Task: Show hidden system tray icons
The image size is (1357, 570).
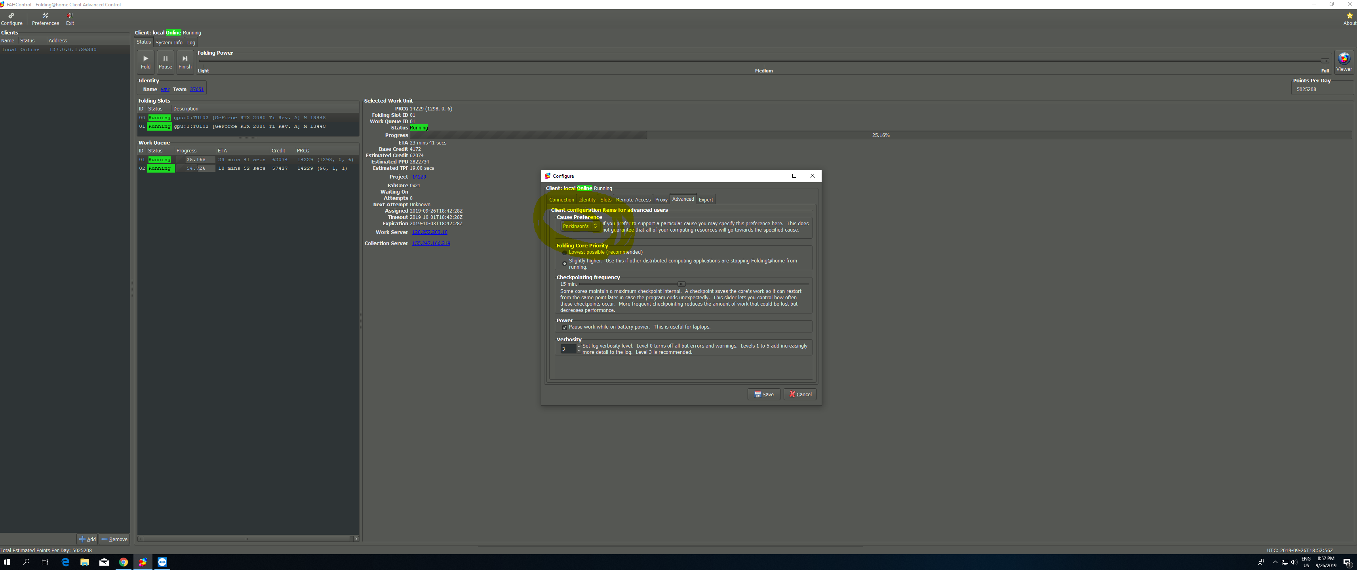Action: [x=1275, y=562]
